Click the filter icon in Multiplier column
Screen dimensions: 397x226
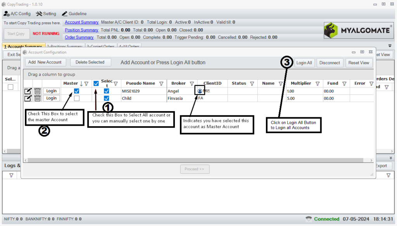318,84
